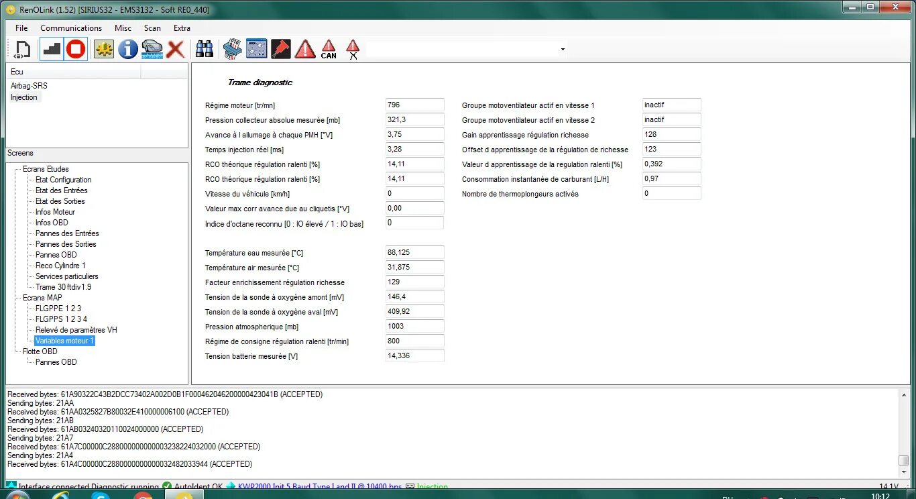Click the Régime moteur value field
The height and width of the screenshot is (499, 916).
[415, 105]
